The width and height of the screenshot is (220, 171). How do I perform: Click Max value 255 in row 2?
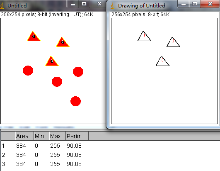click(55, 155)
